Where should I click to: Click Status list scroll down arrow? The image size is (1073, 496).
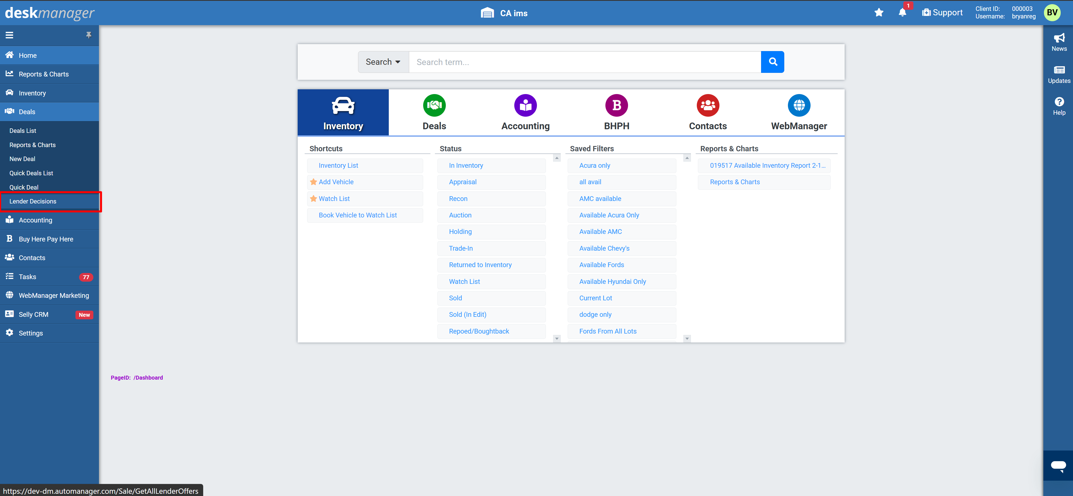557,339
